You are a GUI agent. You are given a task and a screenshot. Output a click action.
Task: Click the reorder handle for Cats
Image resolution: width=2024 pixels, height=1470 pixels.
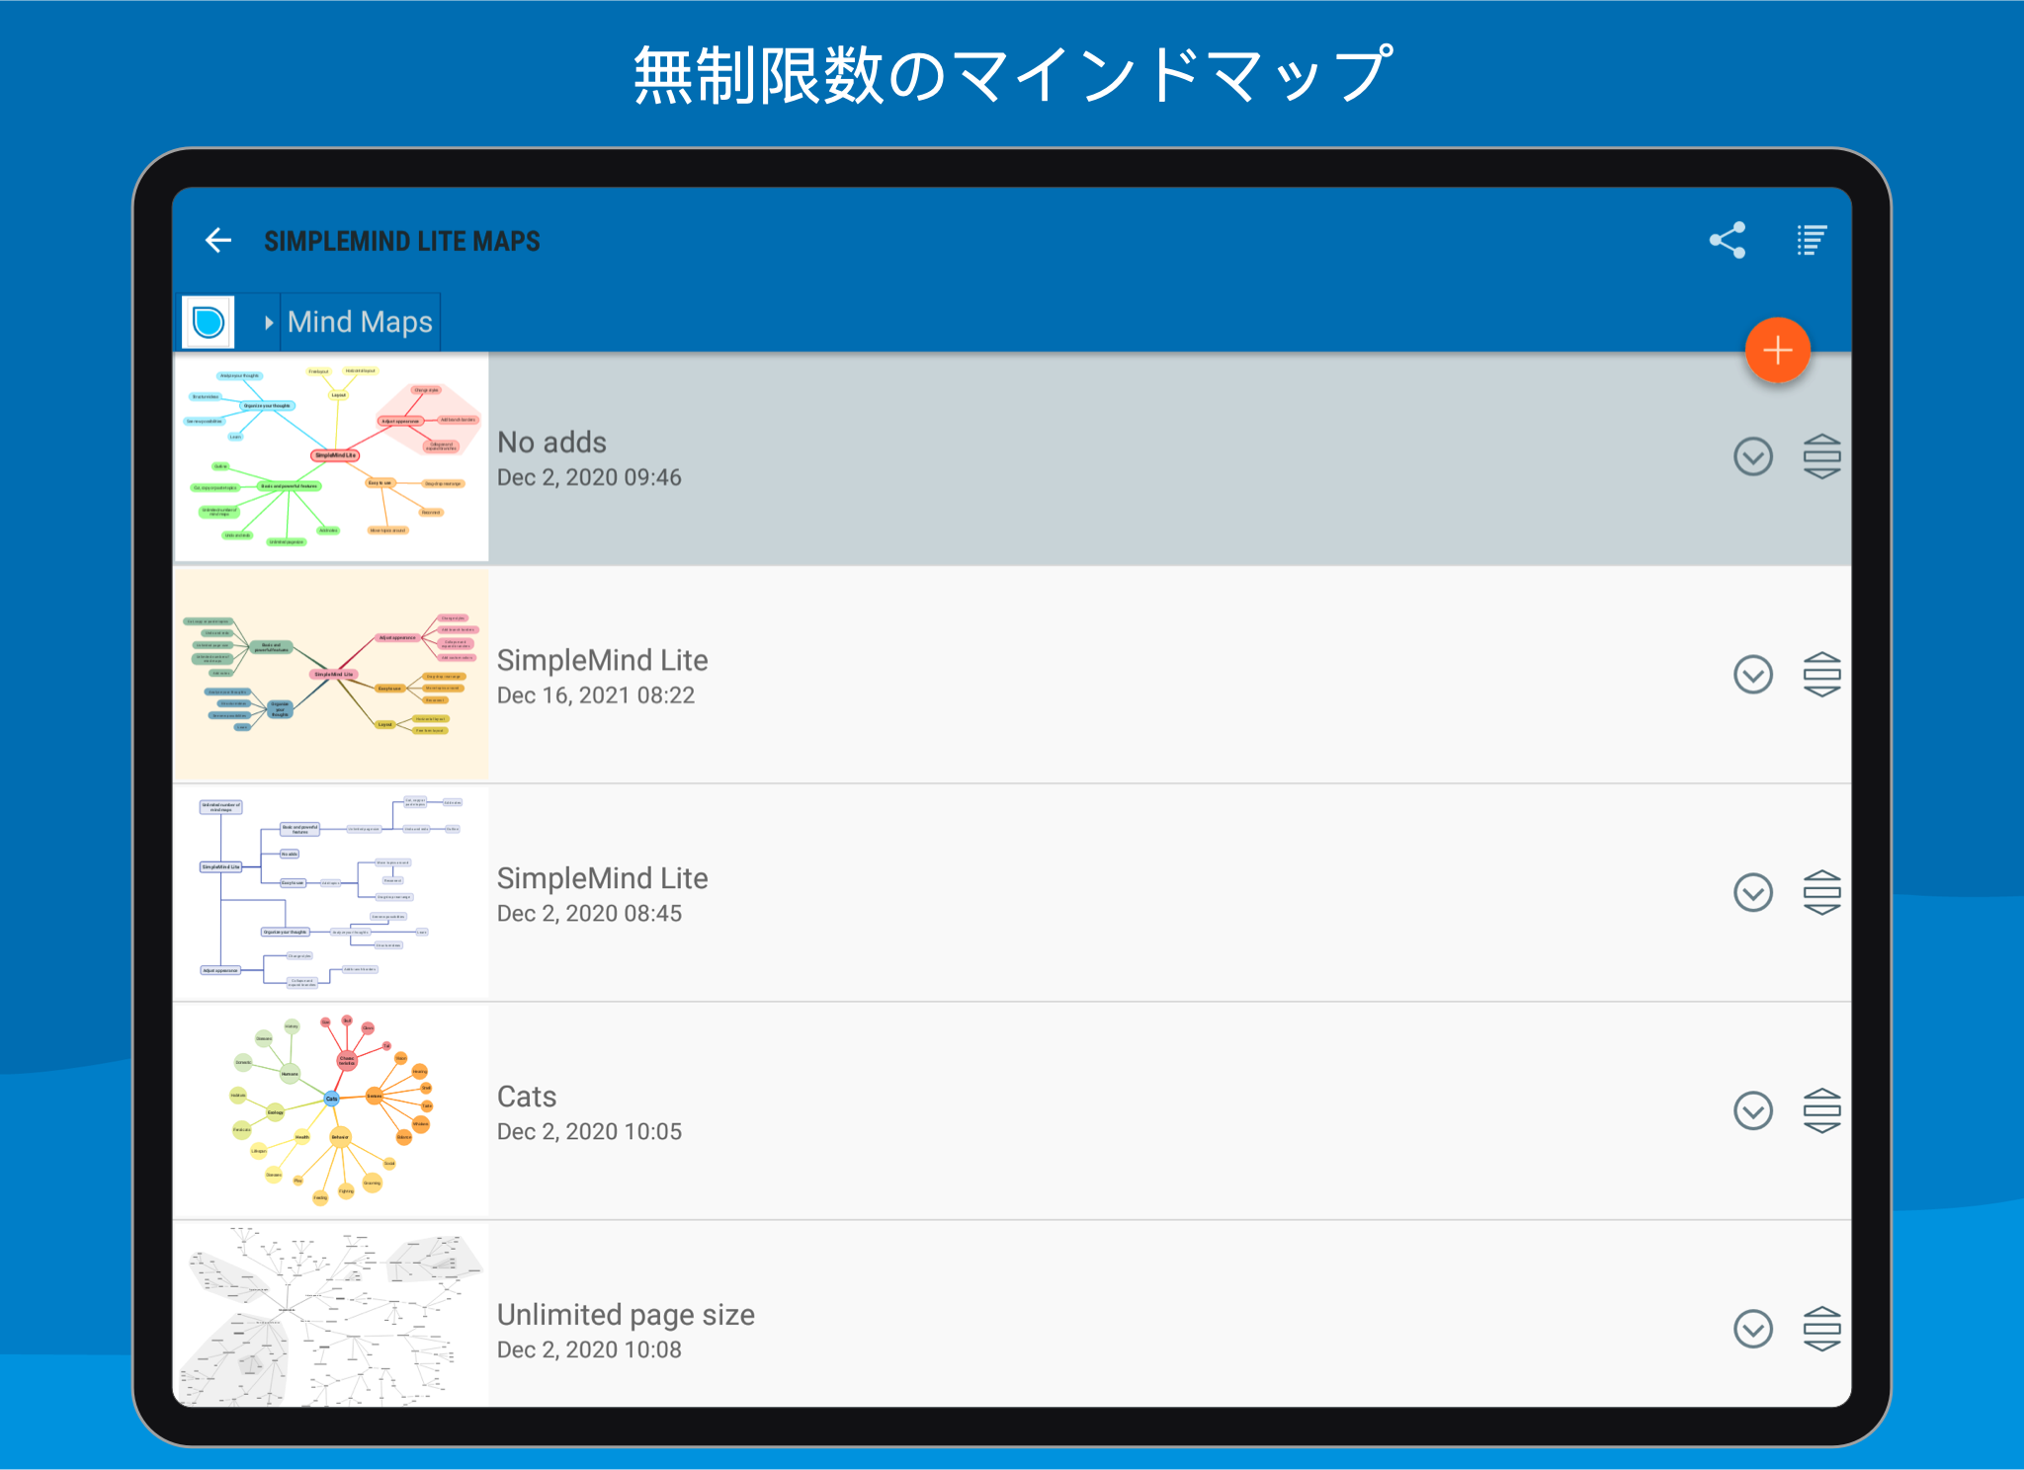click(1821, 1111)
